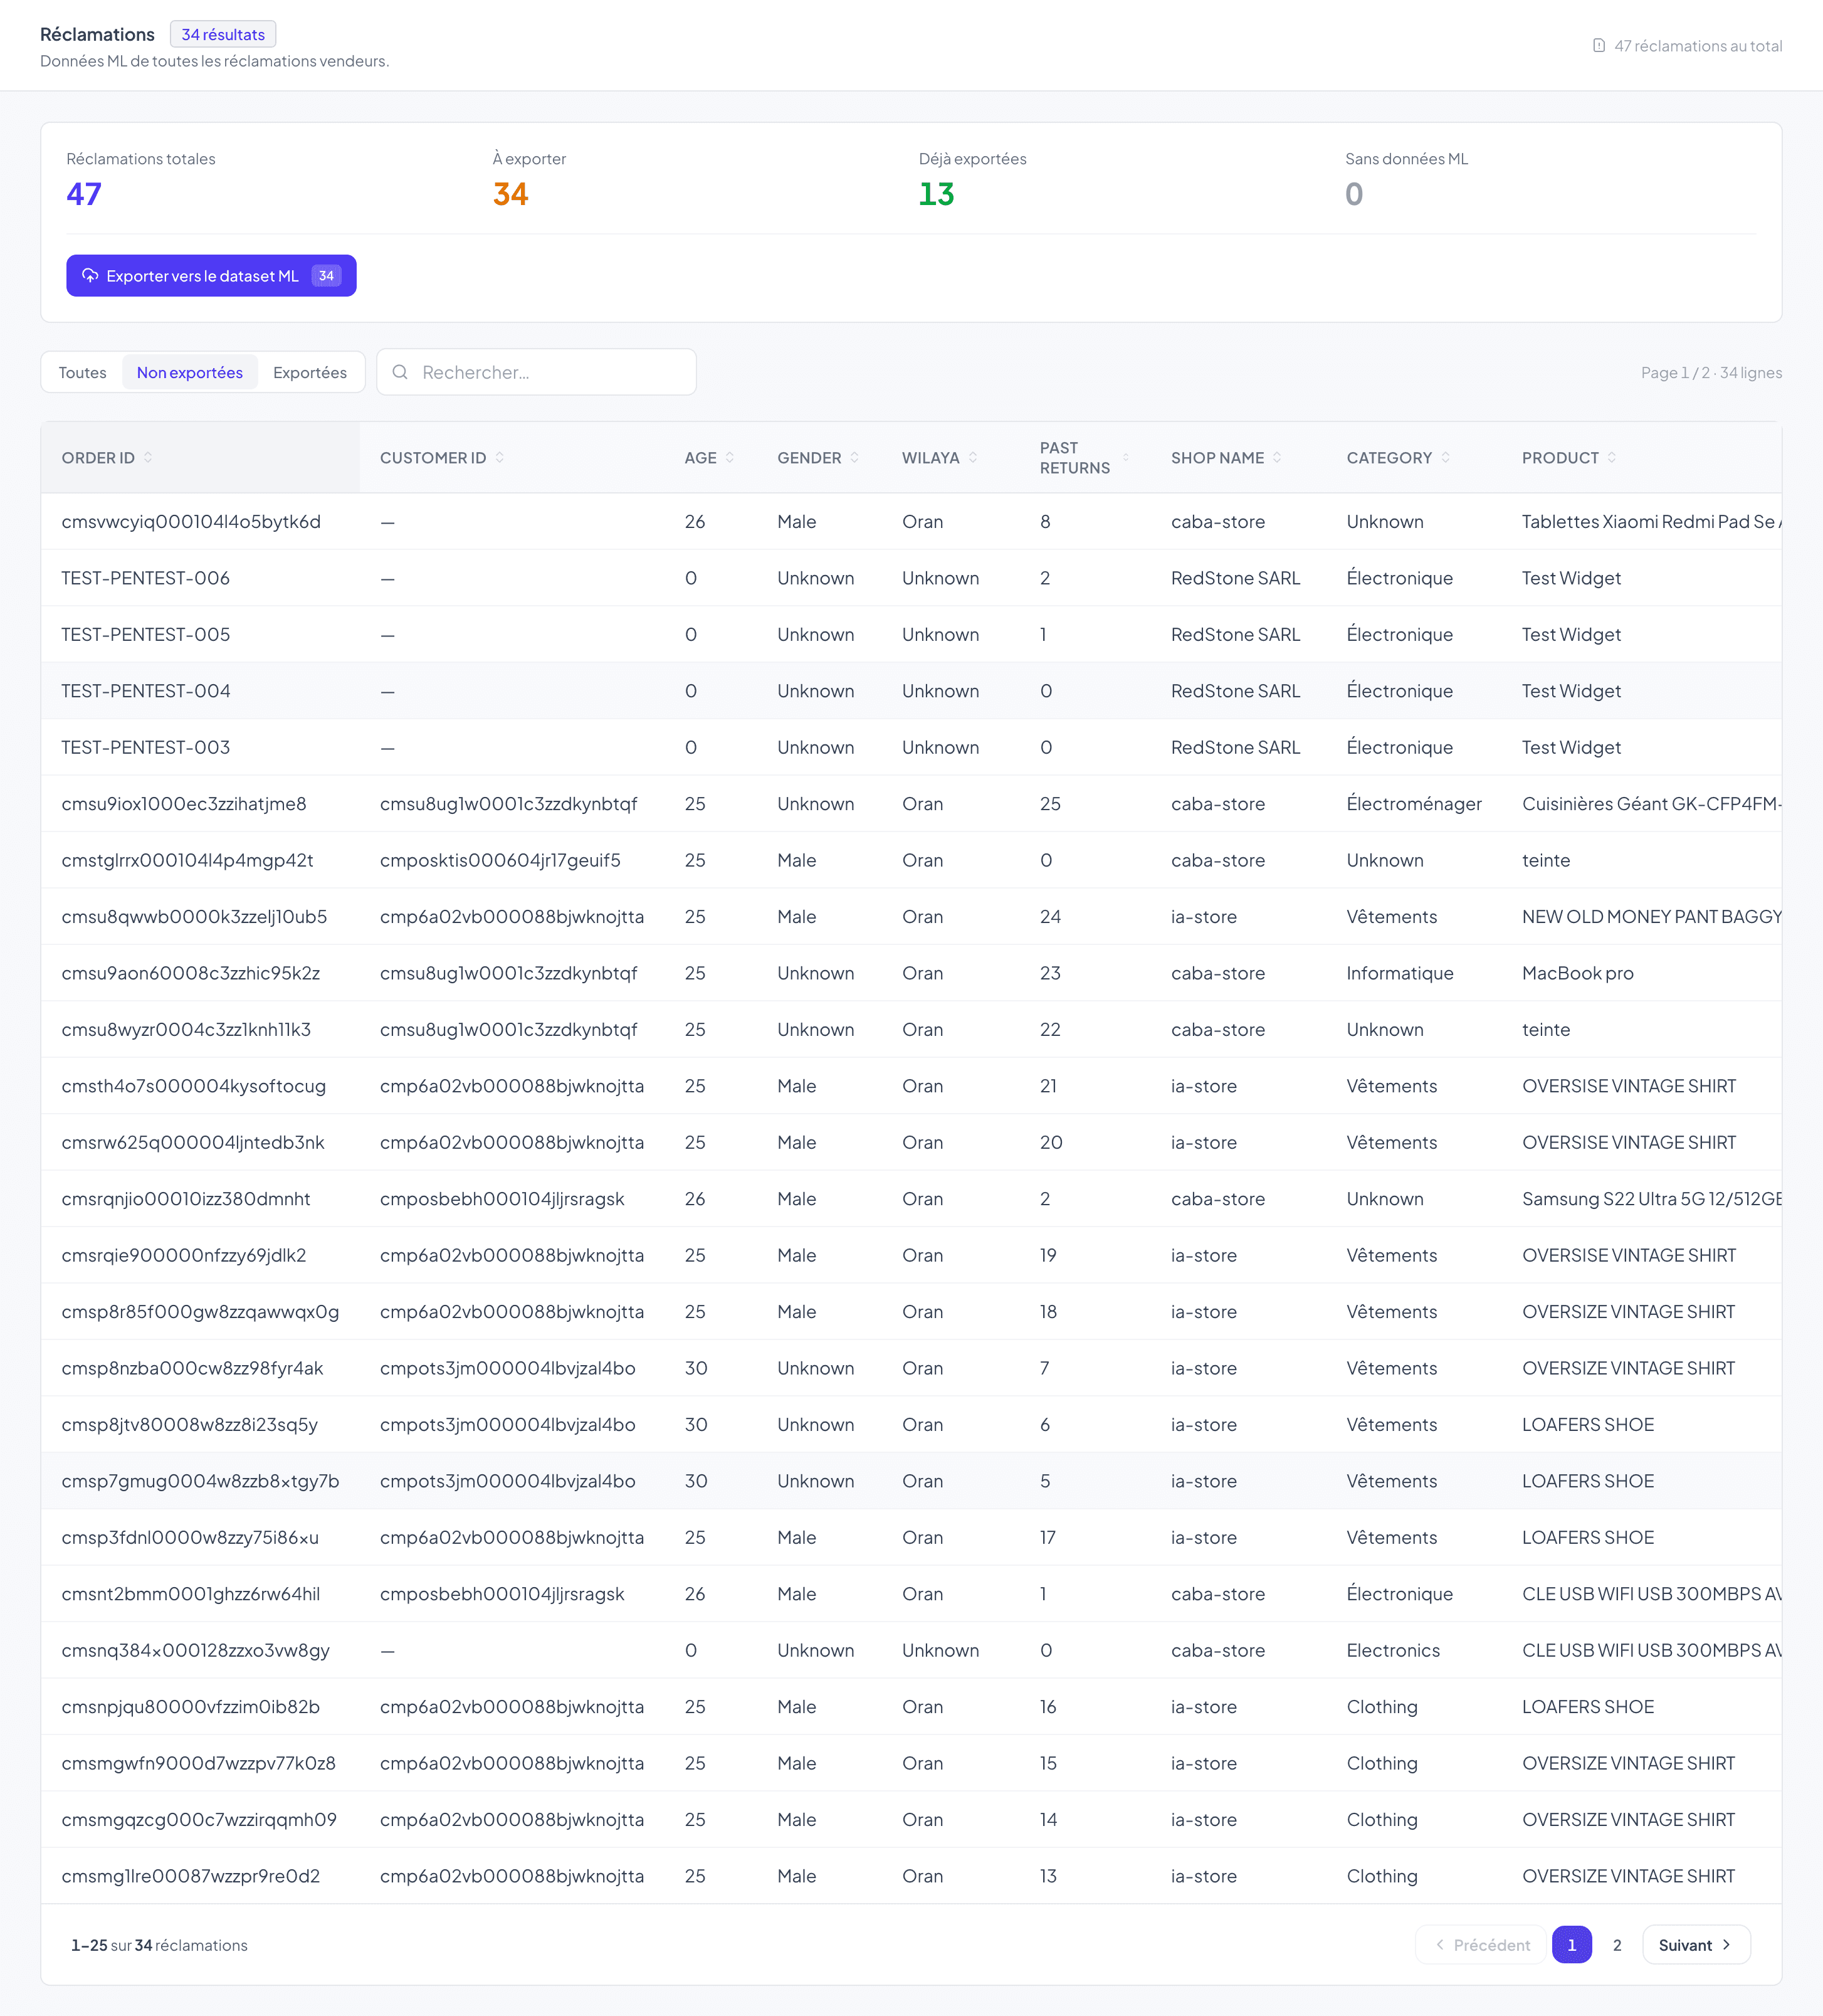Click the document icon beside 47 réclamations au total

coord(1599,46)
